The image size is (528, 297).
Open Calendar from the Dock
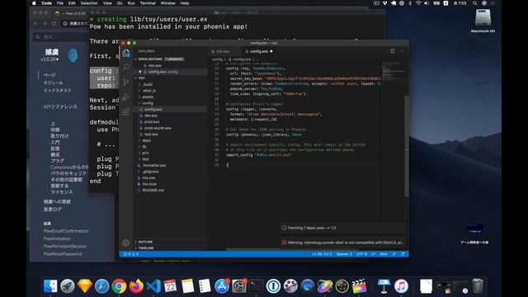point(171,286)
